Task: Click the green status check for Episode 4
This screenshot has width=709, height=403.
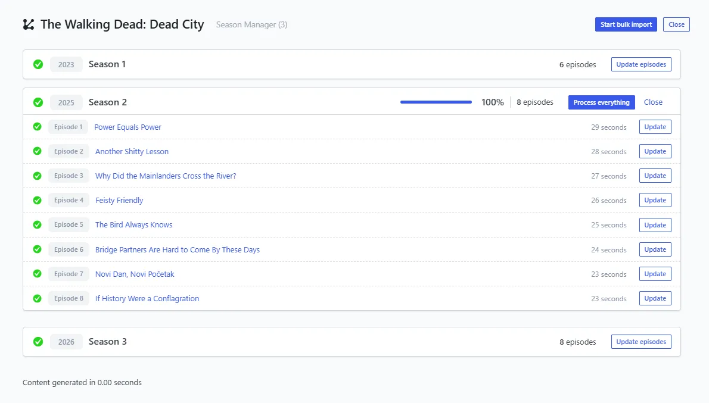Action: (37, 200)
